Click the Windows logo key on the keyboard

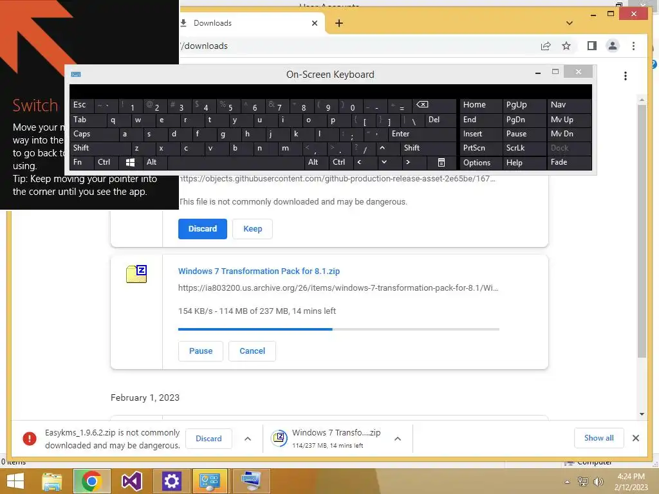130,162
